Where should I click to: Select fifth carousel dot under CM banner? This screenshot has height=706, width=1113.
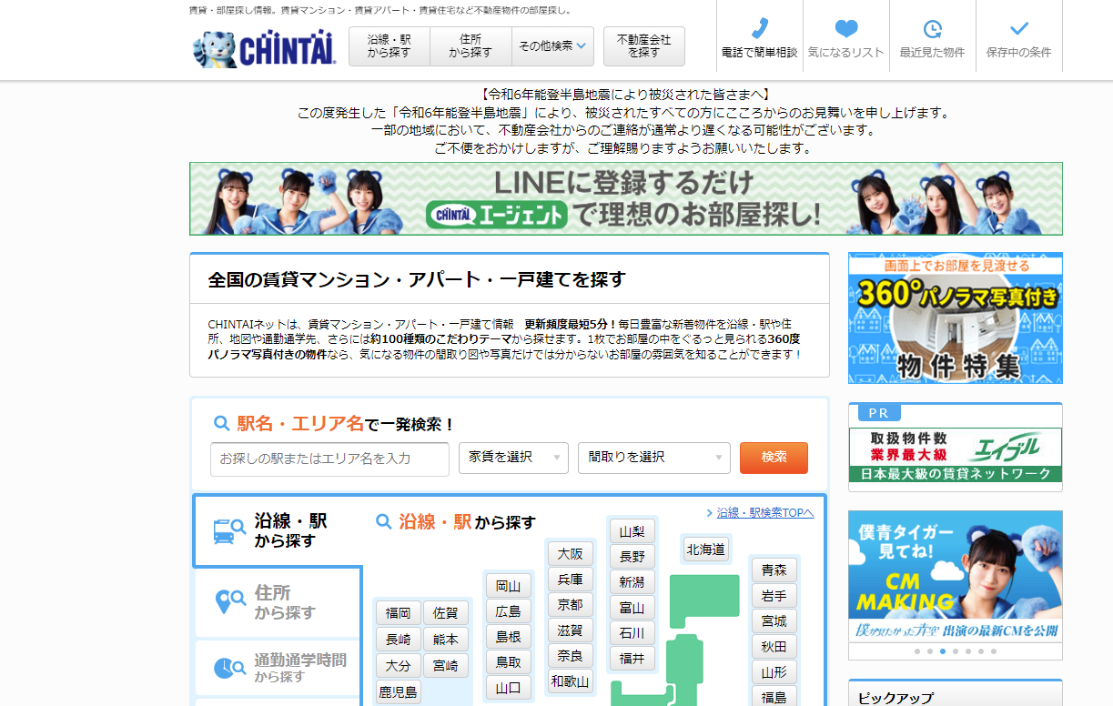pos(967,651)
